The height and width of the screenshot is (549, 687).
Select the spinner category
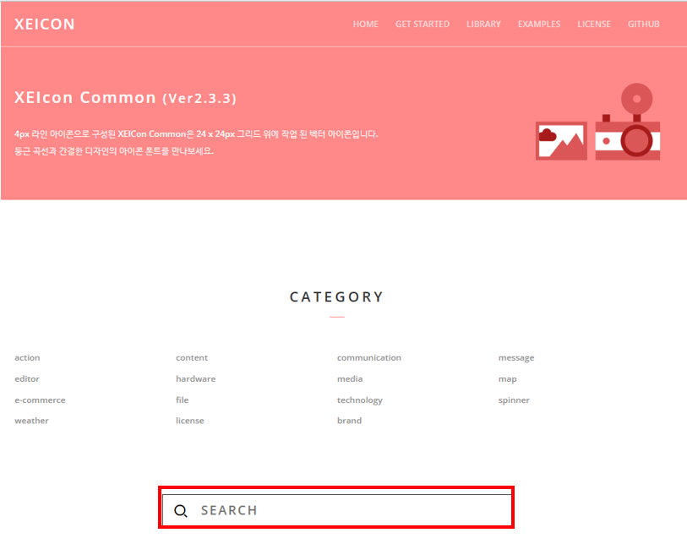point(514,400)
